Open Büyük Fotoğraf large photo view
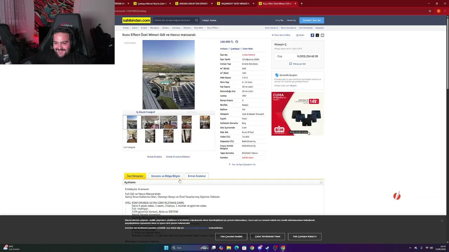The width and height of the screenshot is (449, 252). 146,112
